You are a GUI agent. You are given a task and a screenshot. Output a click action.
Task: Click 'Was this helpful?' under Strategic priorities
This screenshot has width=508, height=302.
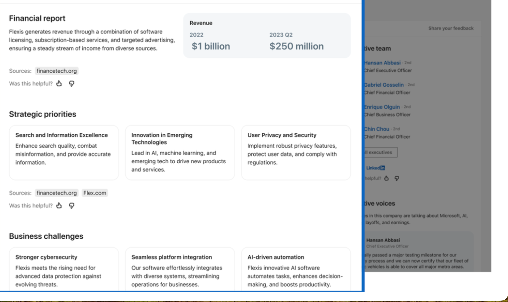tap(31, 206)
